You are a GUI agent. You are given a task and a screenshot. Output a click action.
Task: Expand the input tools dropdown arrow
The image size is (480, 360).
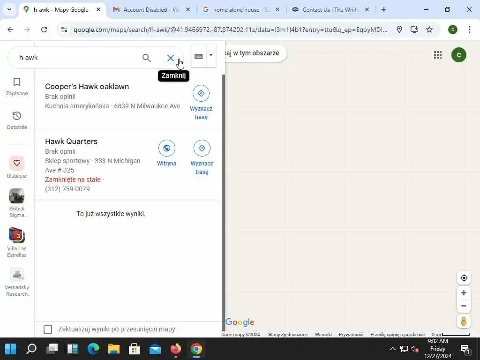[211, 55]
